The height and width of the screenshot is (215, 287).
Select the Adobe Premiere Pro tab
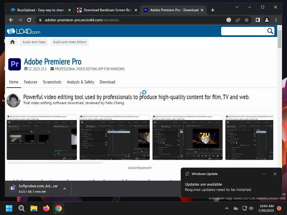tap(173, 10)
